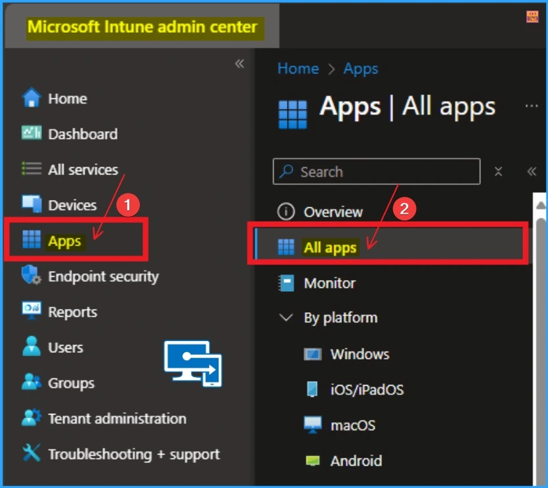This screenshot has height=488, width=548.
Task: Click the large Apps page header icon
Action: 293,114
